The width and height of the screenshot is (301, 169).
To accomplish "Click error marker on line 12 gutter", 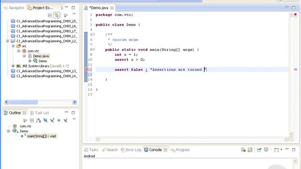I will click(86, 69).
